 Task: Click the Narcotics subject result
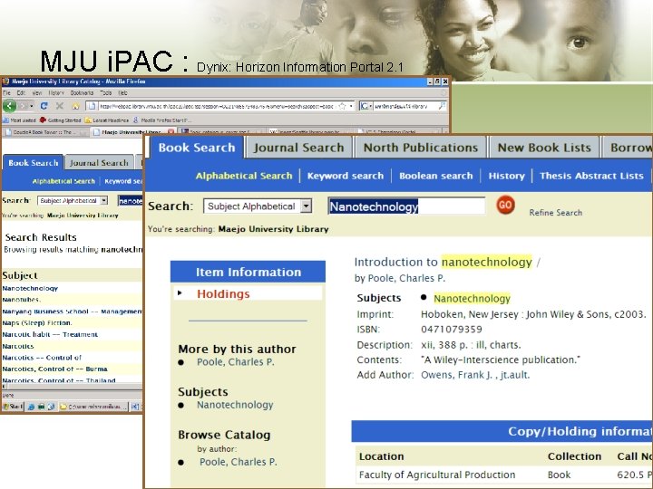point(18,346)
